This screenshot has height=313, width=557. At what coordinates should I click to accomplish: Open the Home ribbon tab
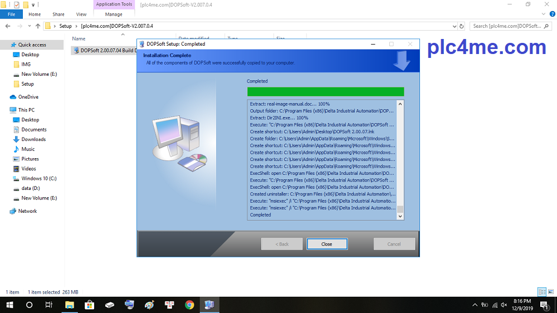tap(35, 14)
